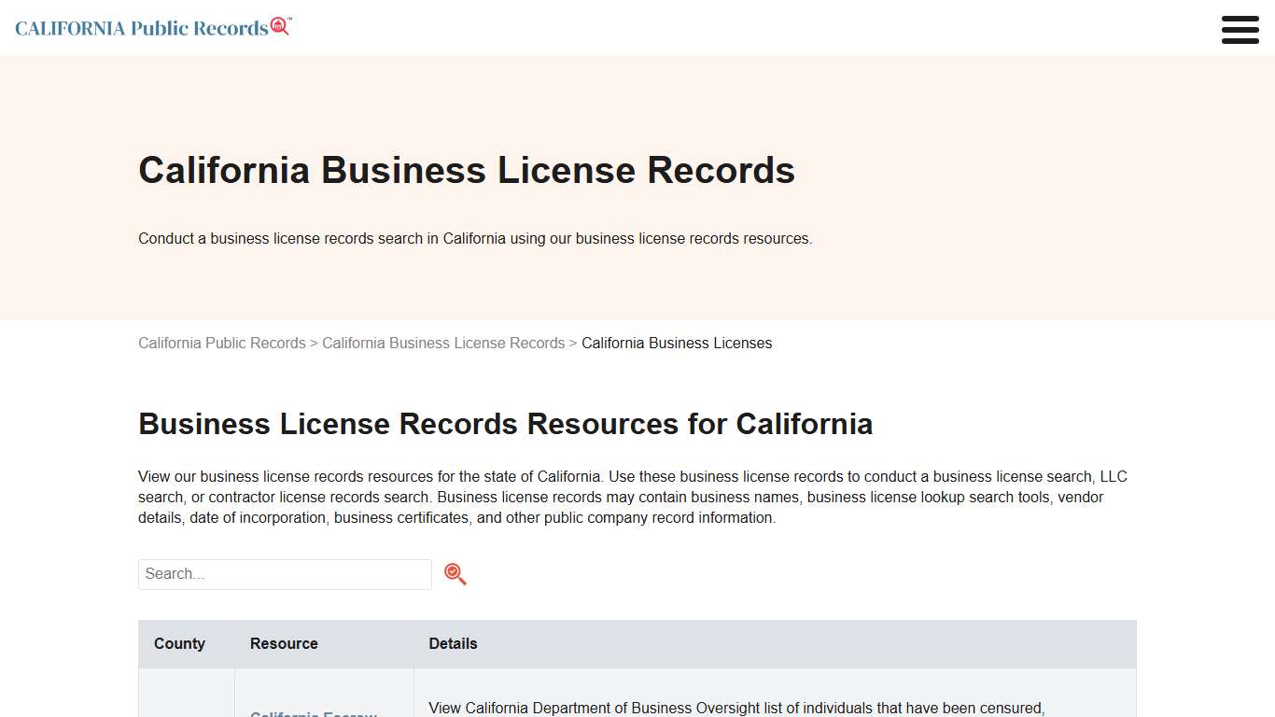Open the breadcrumb trail navigation
This screenshot has height=717, width=1275.
(455, 343)
